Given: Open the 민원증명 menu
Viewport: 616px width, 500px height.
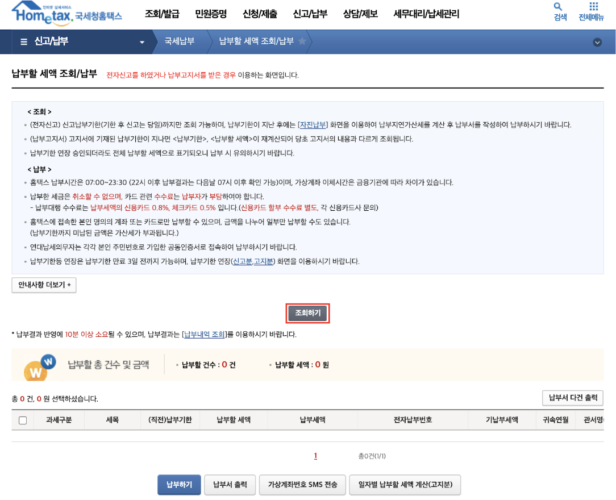Looking at the screenshot, I should click(x=211, y=14).
